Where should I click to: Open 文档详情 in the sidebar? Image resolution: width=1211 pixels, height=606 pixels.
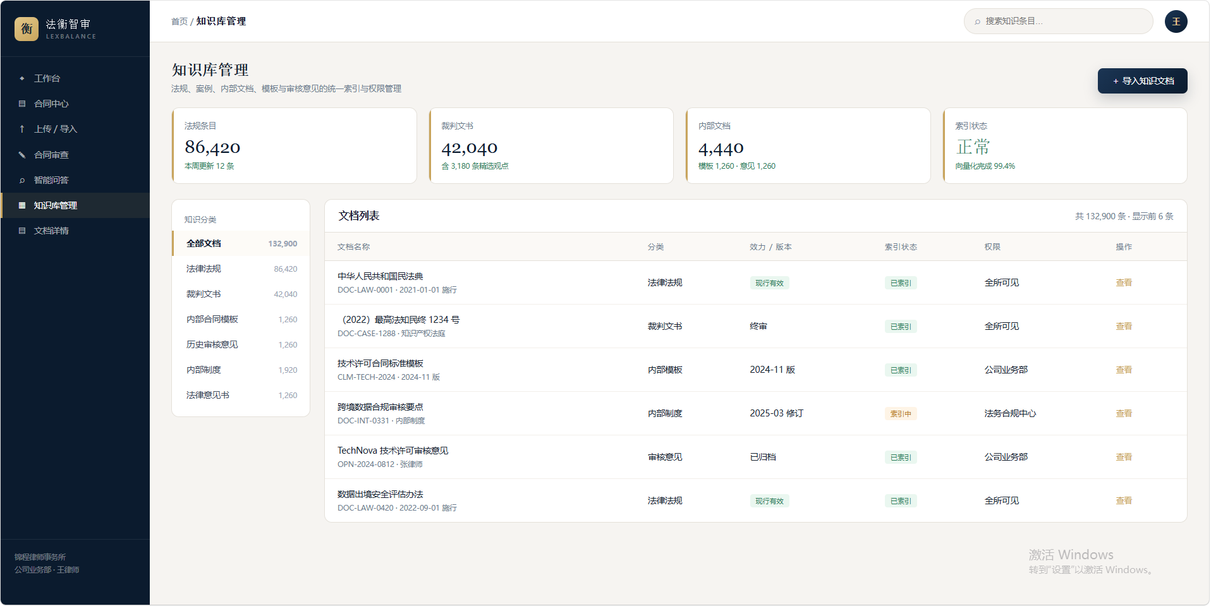tap(75, 231)
